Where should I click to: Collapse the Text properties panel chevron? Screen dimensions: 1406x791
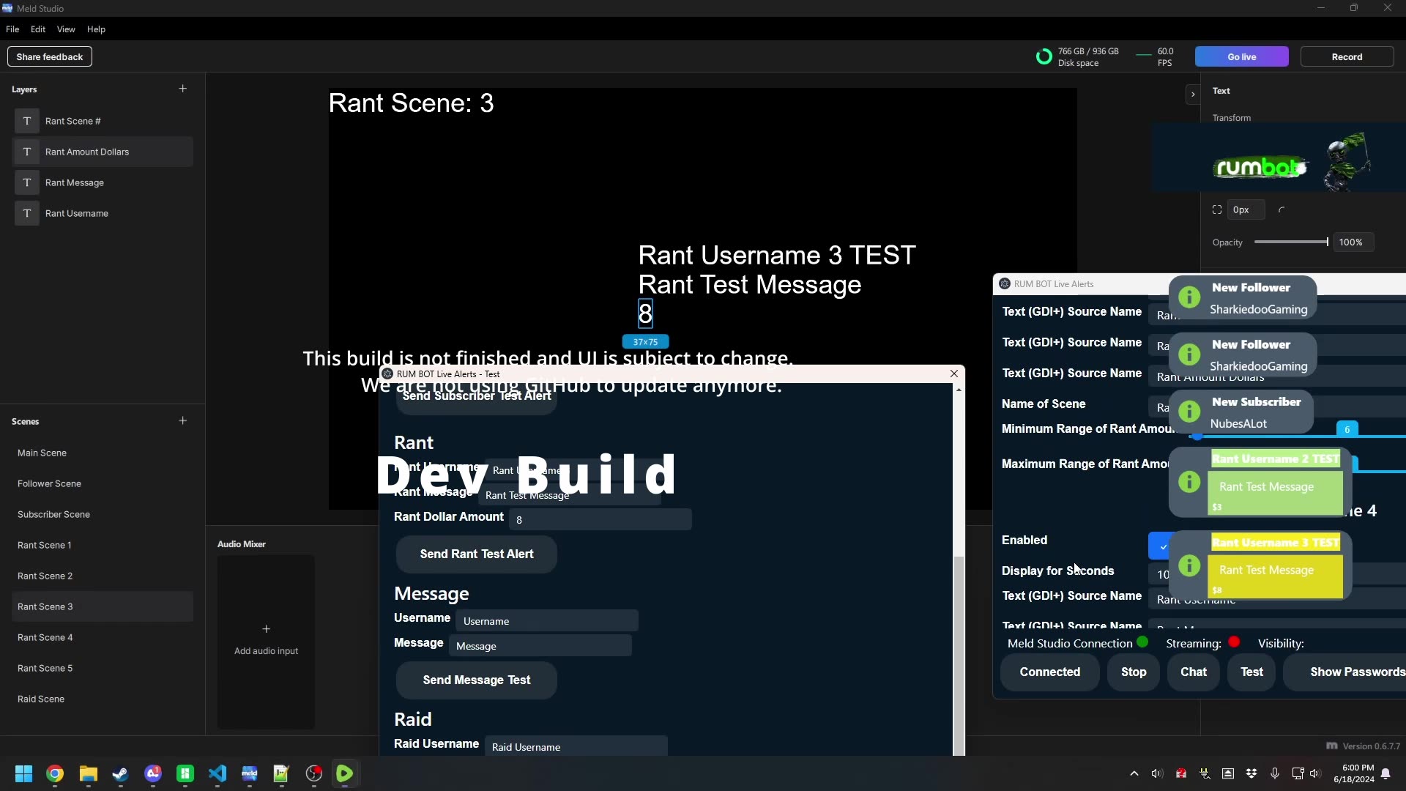[1192, 94]
